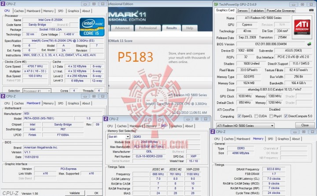317x196 pixels.
Task: Open the Professional tab in 3DMark 11
Action: [148, 28]
